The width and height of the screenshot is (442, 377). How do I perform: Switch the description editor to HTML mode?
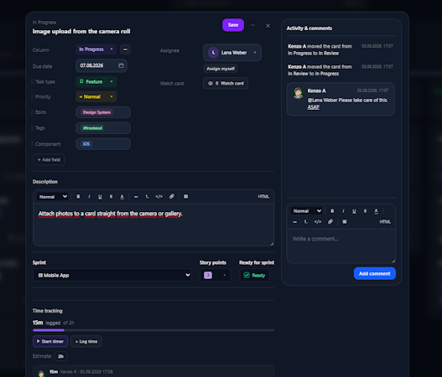tap(263, 197)
